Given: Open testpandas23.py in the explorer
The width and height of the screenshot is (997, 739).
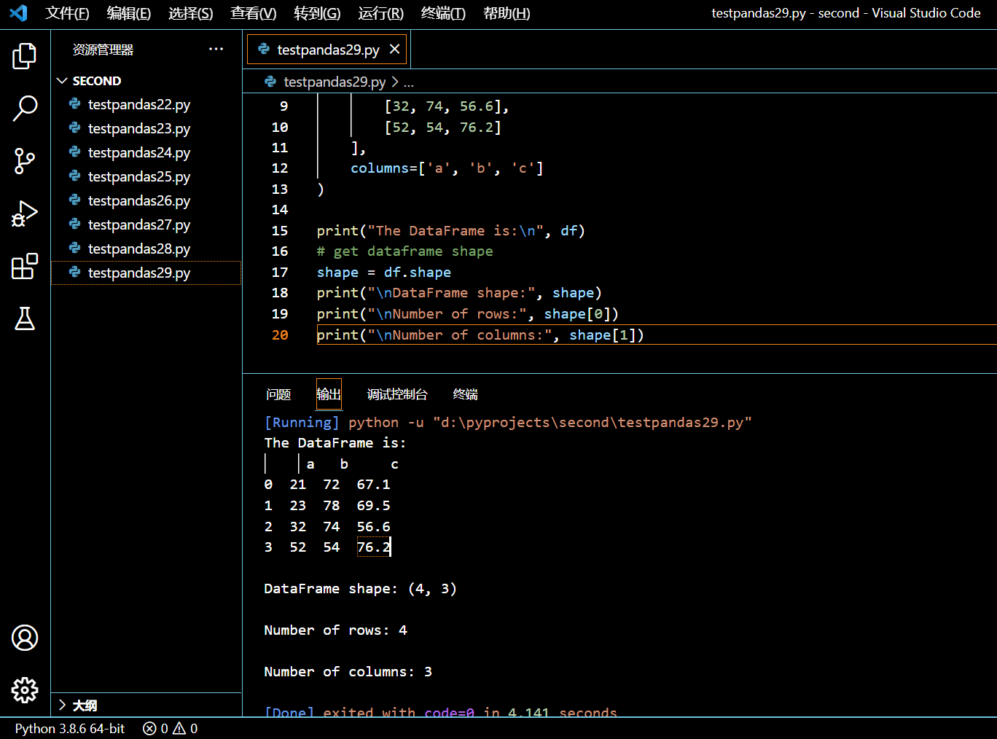Looking at the screenshot, I should (x=146, y=128).
